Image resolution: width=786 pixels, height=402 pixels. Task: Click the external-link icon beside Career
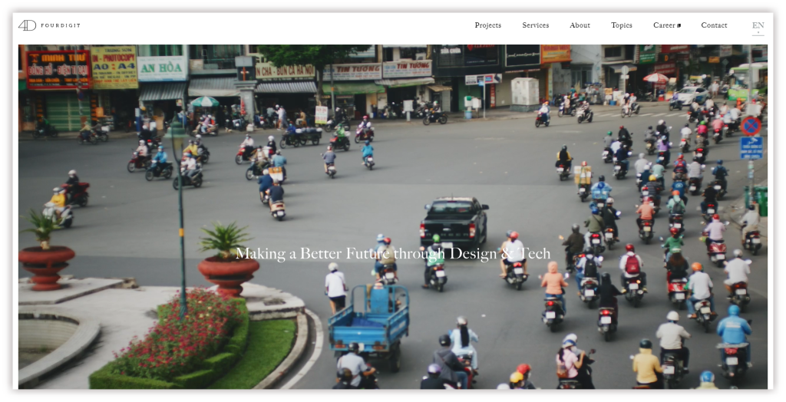click(679, 25)
